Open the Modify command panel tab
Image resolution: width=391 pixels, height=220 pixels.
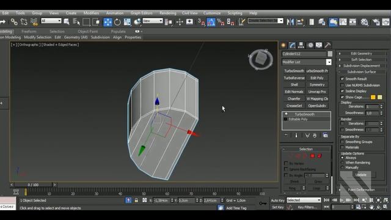(x=292, y=45)
